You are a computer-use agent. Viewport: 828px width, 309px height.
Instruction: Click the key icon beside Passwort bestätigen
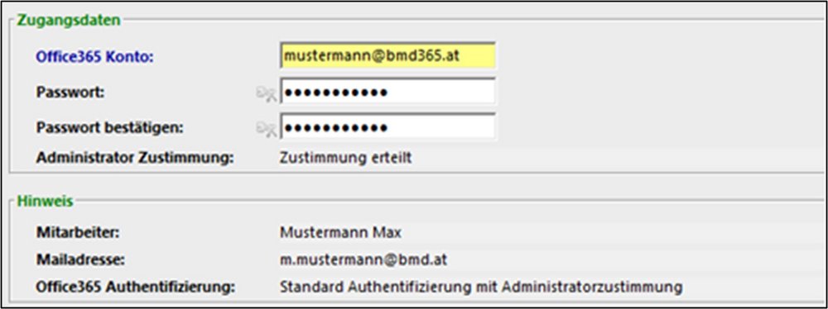click(x=267, y=128)
